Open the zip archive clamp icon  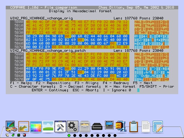121,126
